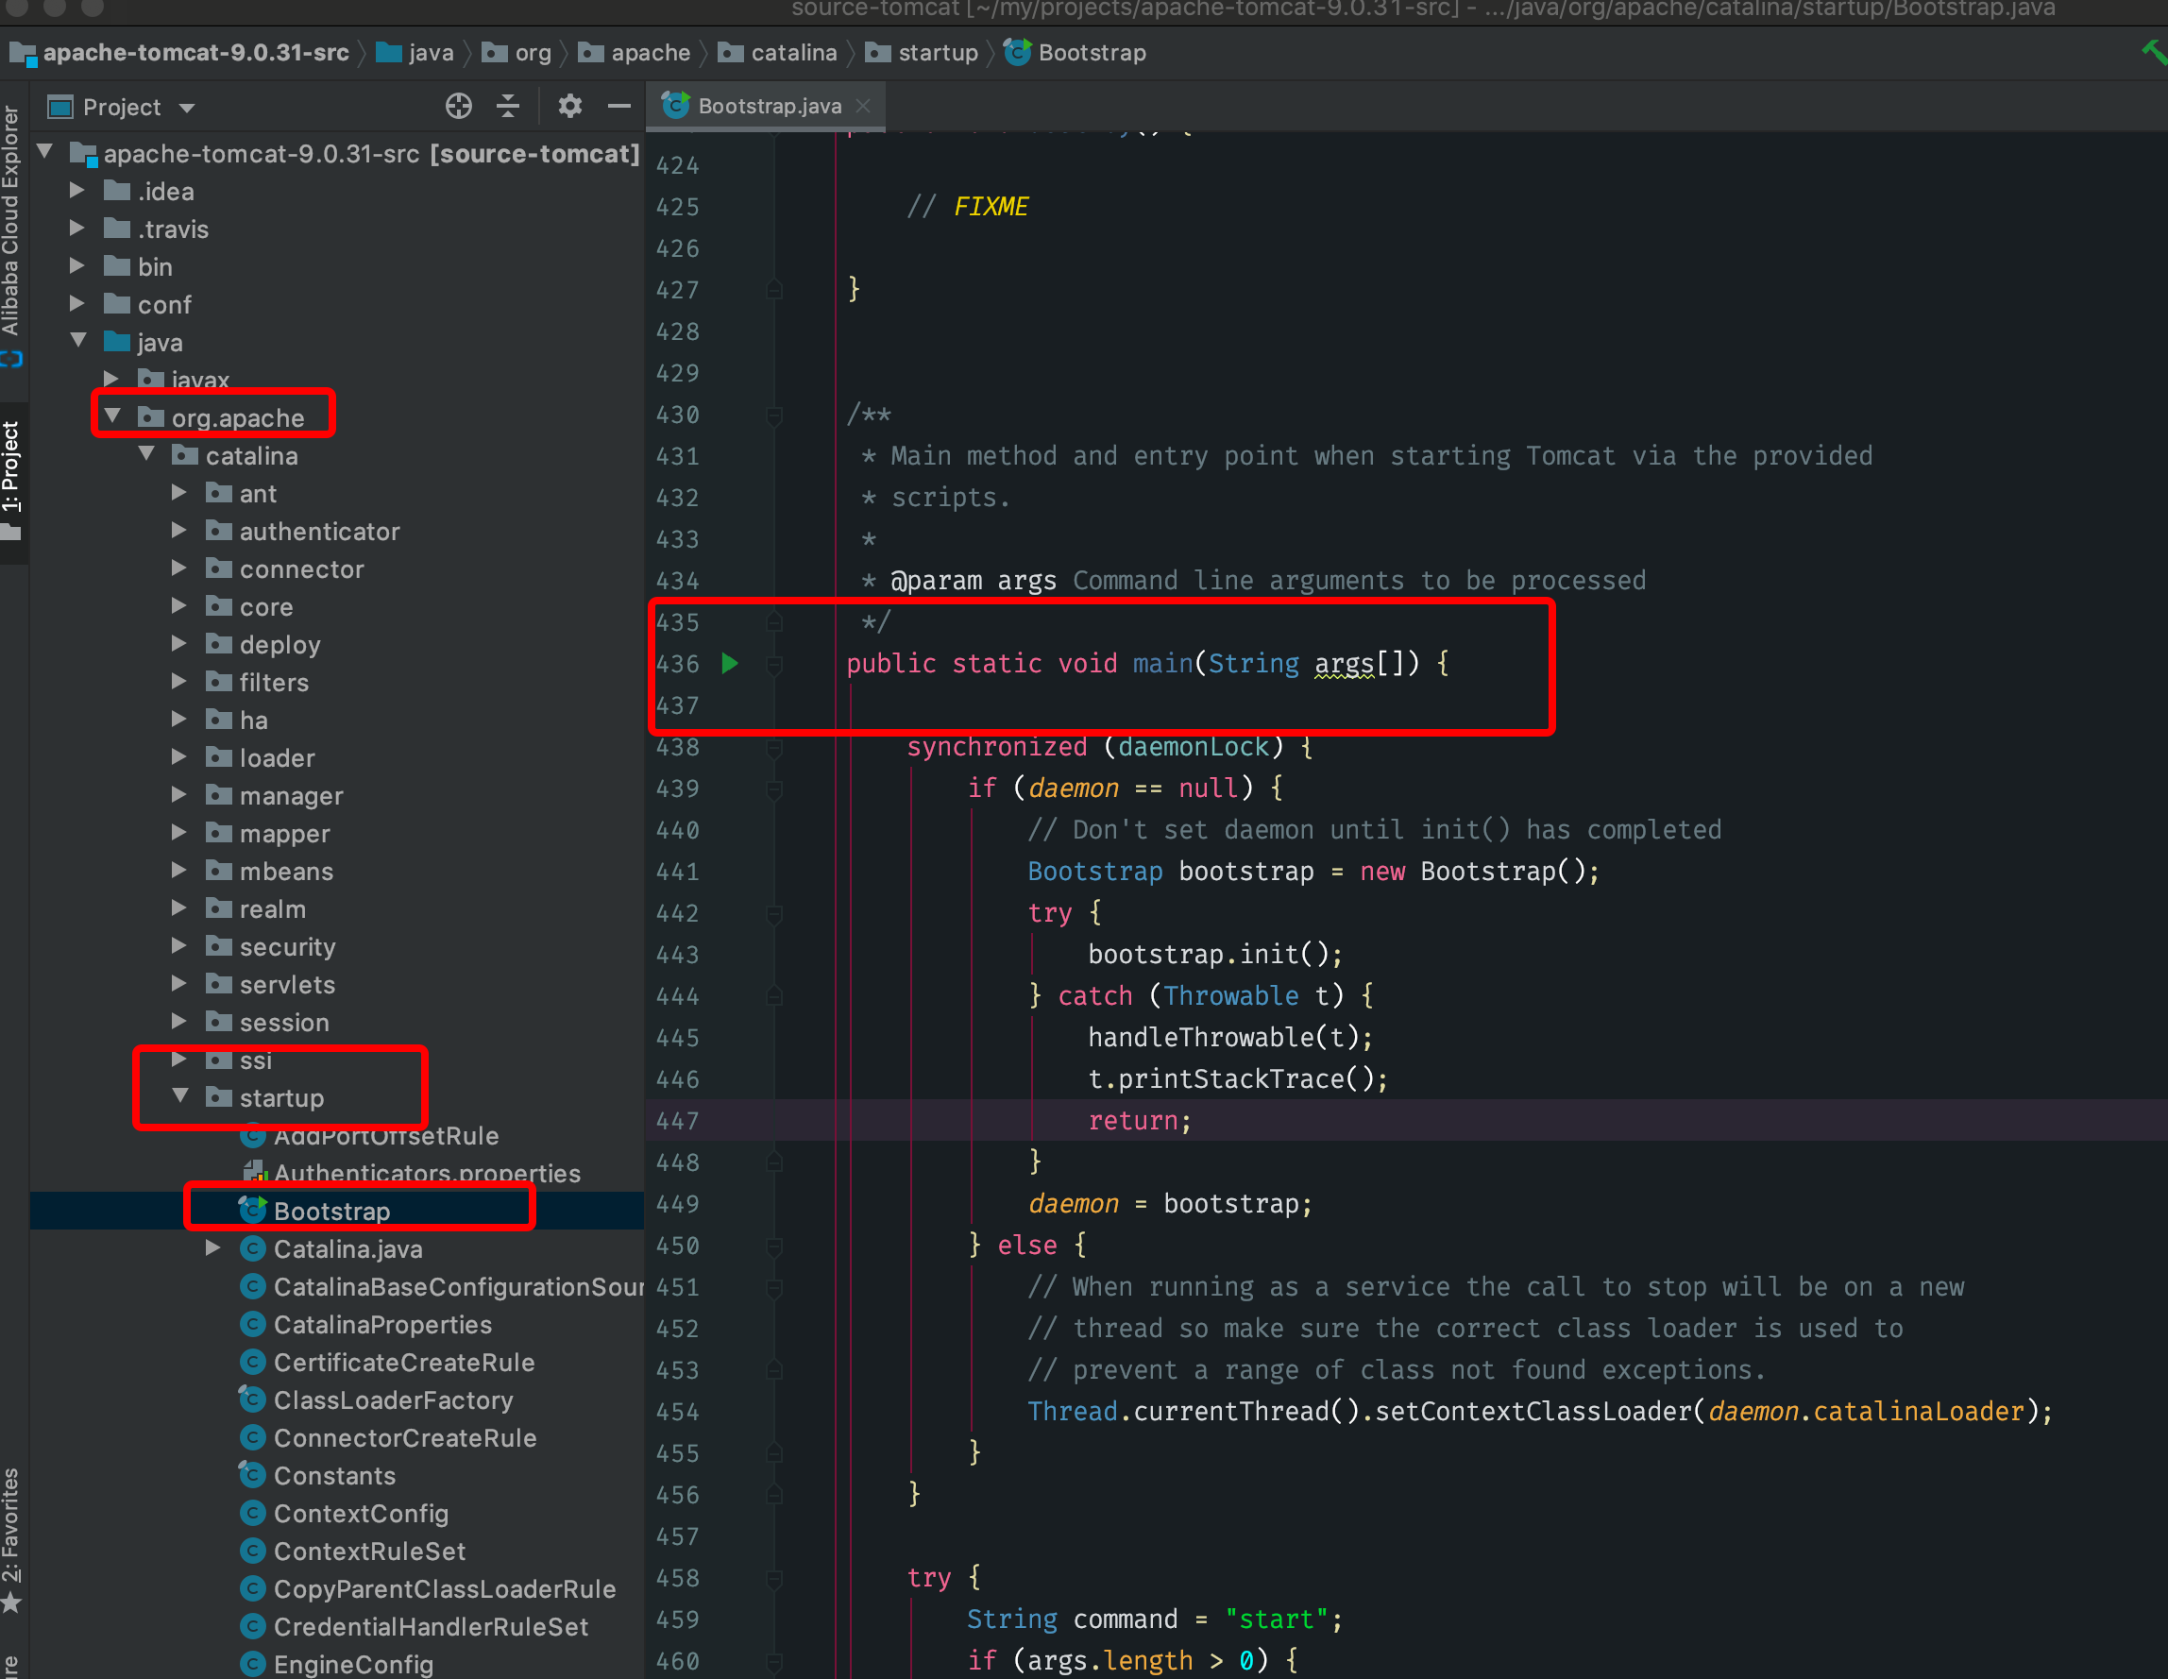Click the startup breadcrumb

(923, 52)
